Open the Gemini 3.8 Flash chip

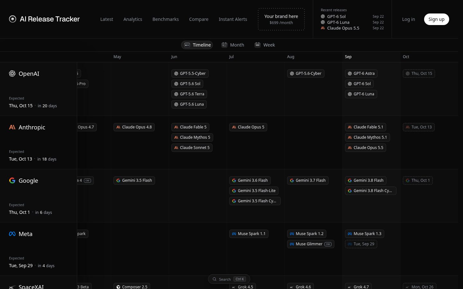[366, 180]
